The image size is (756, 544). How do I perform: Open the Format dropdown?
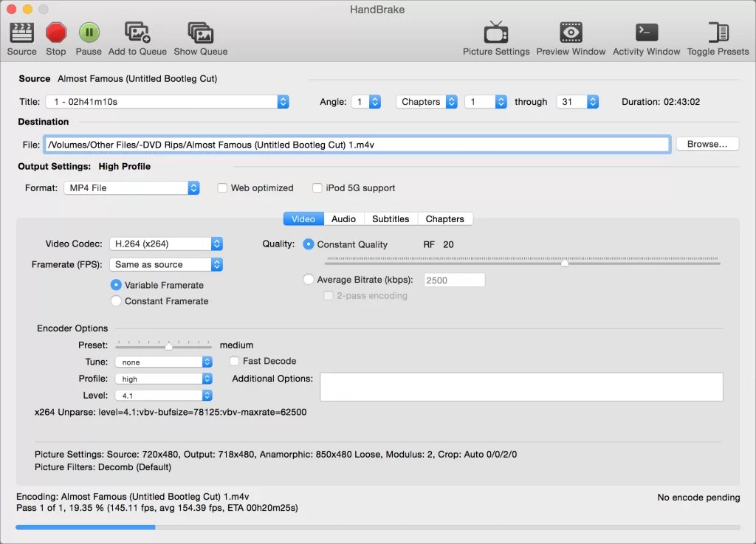coord(193,187)
